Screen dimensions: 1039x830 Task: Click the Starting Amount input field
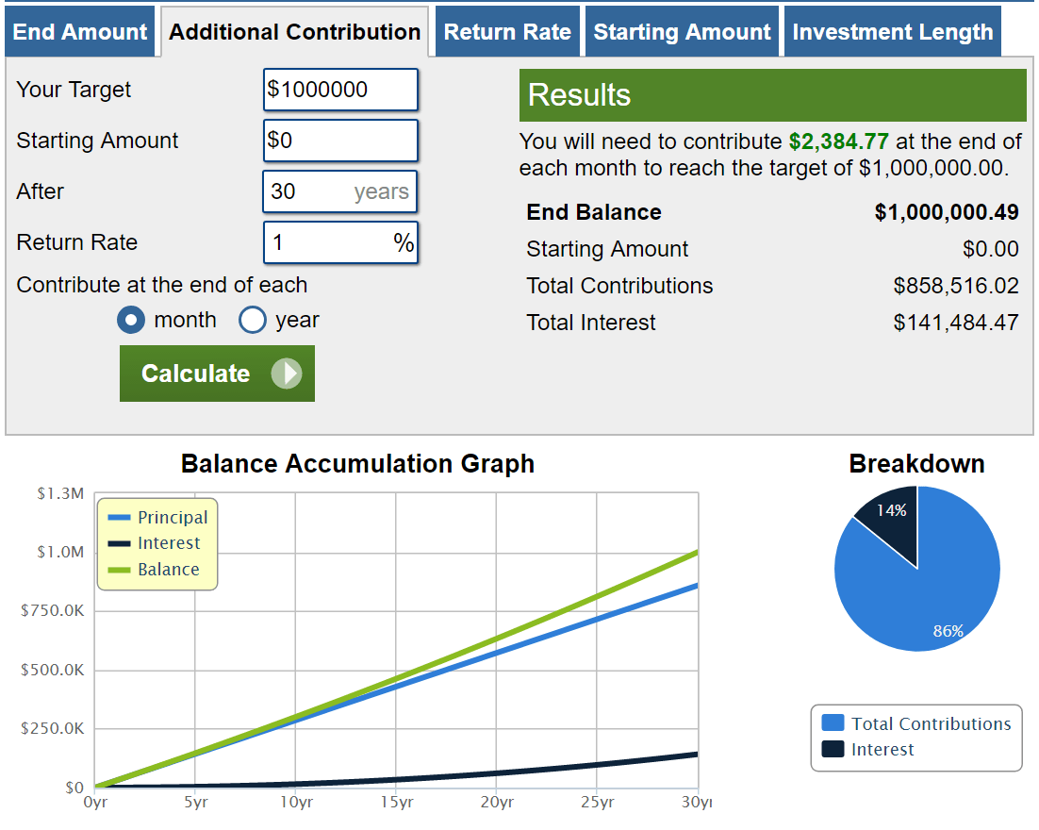click(x=340, y=141)
